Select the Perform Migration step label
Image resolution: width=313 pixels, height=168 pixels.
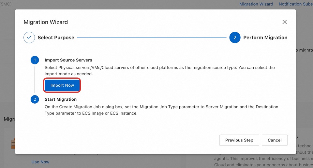(265, 38)
